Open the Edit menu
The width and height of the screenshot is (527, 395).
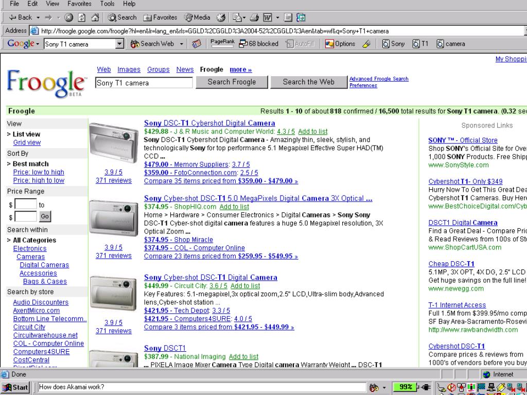click(32, 4)
